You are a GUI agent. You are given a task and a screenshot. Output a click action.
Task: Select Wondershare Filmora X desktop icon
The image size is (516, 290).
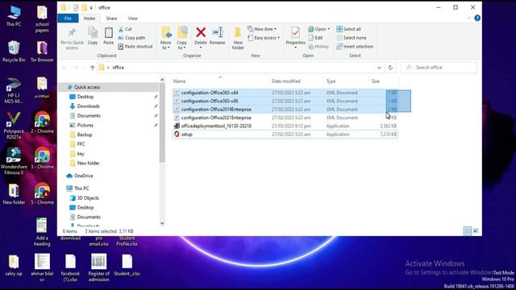[14, 160]
